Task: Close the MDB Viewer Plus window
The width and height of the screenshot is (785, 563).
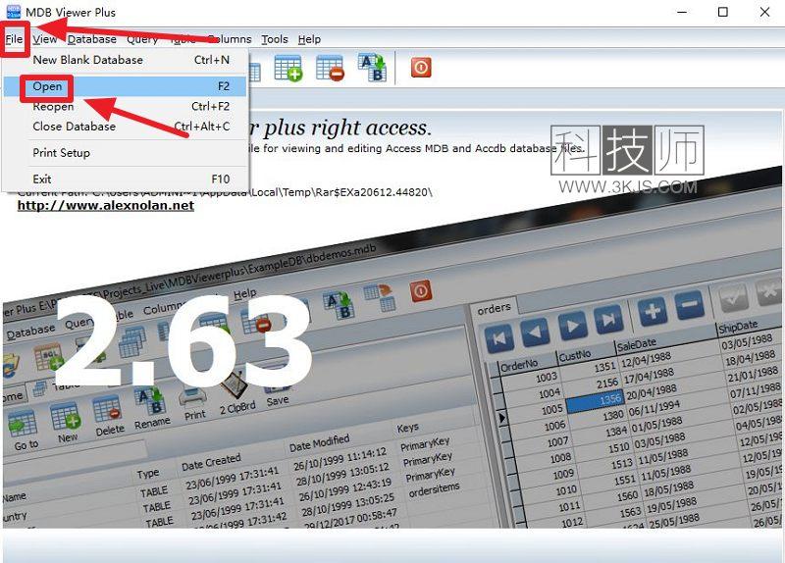Action: [x=764, y=12]
